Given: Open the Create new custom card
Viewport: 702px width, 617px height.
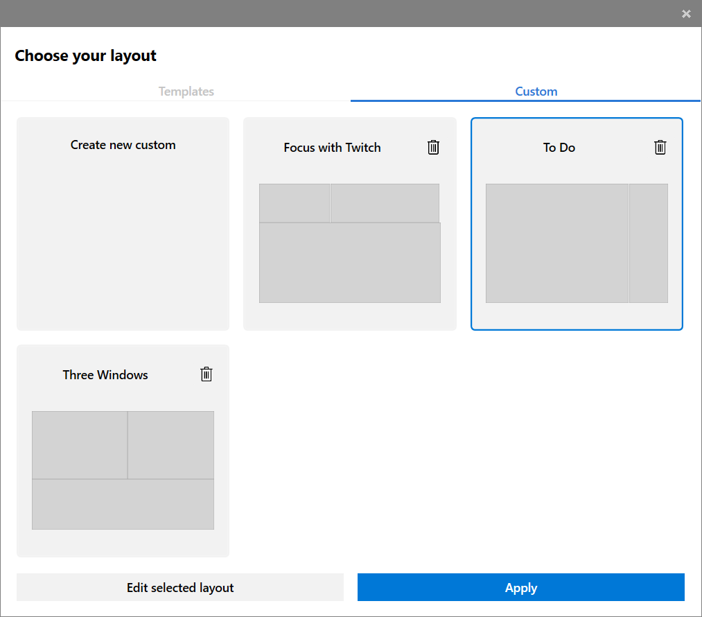Looking at the screenshot, I should click(123, 223).
